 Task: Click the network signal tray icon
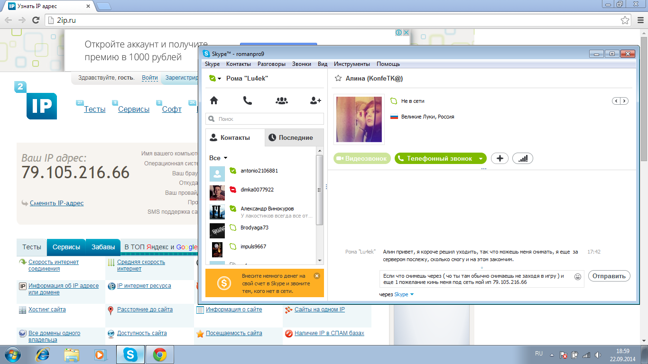tap(586, 355)
